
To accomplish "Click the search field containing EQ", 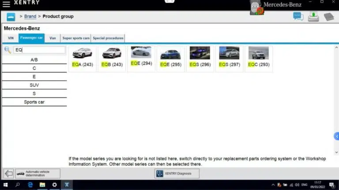I will 40,50.
